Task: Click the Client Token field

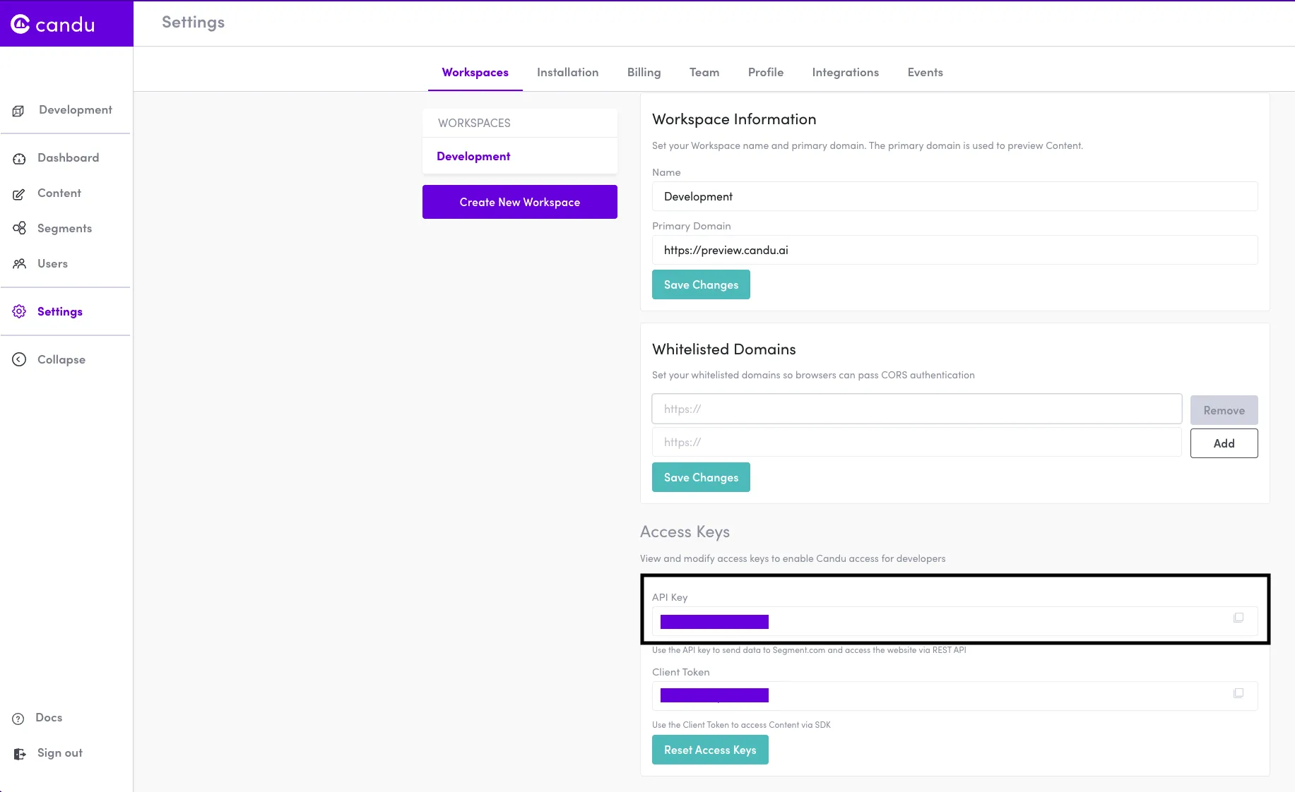Action: (x=954, y=696)
